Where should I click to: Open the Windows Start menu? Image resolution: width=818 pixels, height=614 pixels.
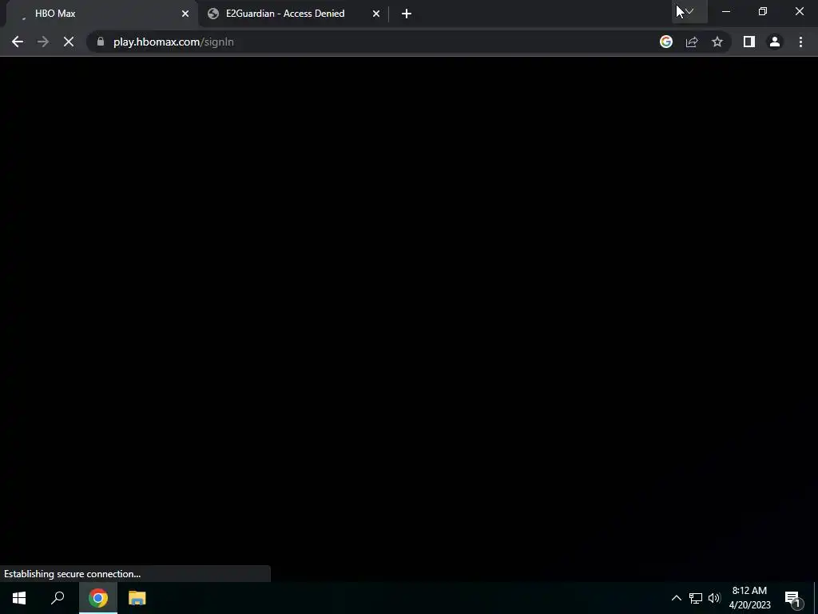[19, 598]
